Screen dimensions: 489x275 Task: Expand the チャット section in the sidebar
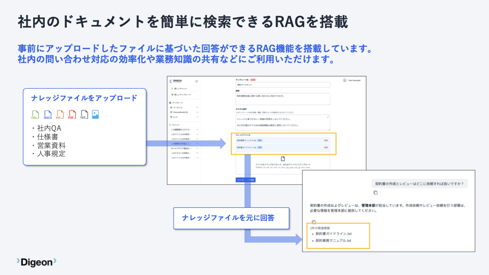pyautogui.click(x=175, y=125)
